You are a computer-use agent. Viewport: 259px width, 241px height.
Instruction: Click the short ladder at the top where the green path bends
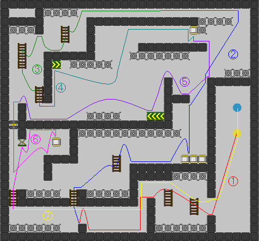pos(65,34)
